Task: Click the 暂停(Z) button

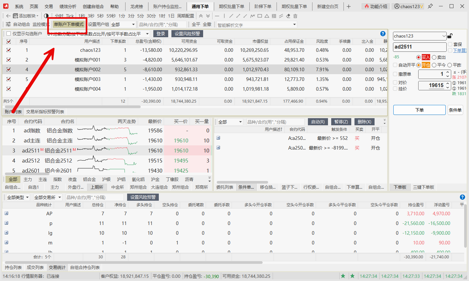Action: pos(341,122)
